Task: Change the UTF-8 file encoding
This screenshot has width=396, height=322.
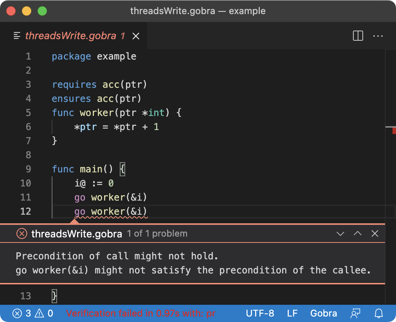Action: 260,313
